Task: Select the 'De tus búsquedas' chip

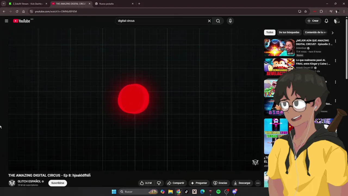Action: (289, 32)
